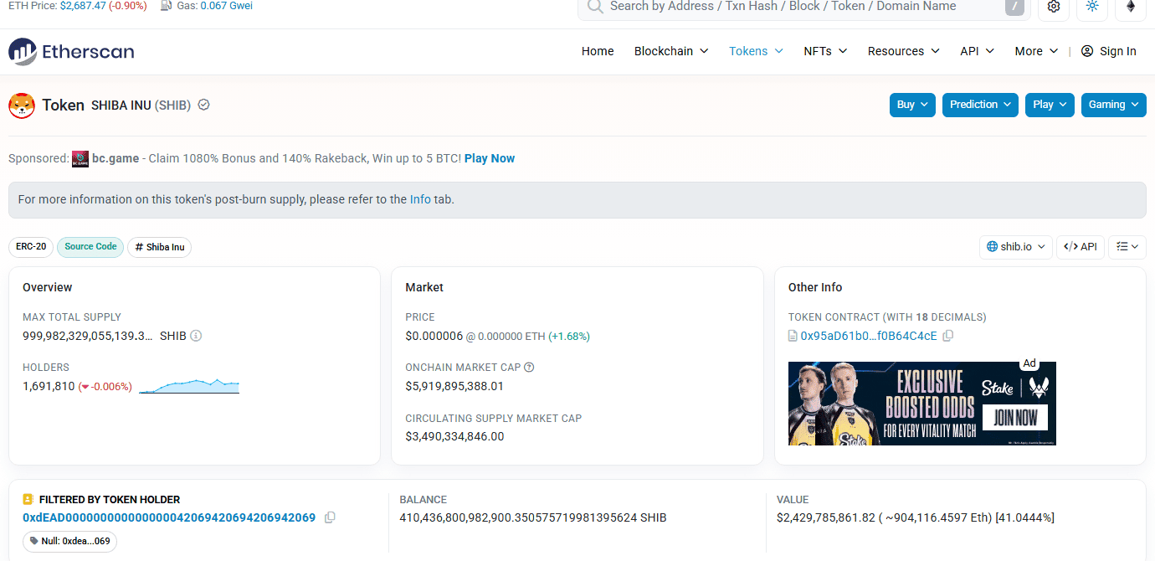Click Sign In
Viewport: 1155px width, 561px height.
coord(1117,51)
